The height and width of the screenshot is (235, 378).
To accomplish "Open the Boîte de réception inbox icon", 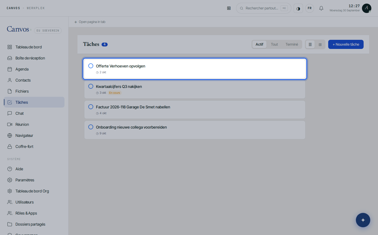I will coord(10,58).
